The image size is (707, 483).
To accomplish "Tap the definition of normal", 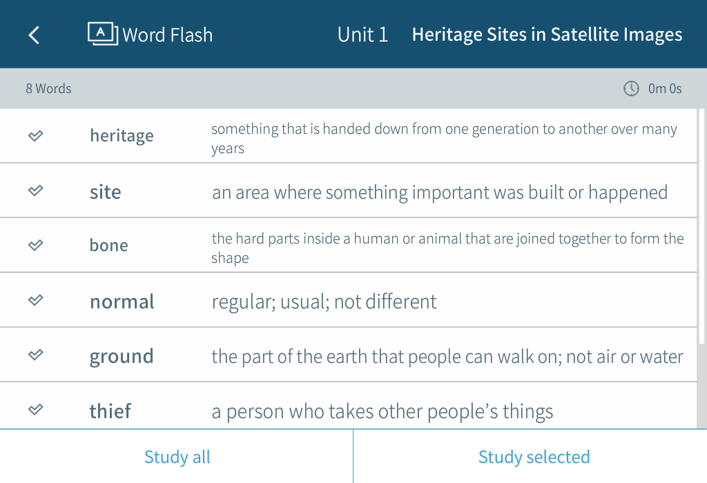I will (x=324, y=302).
